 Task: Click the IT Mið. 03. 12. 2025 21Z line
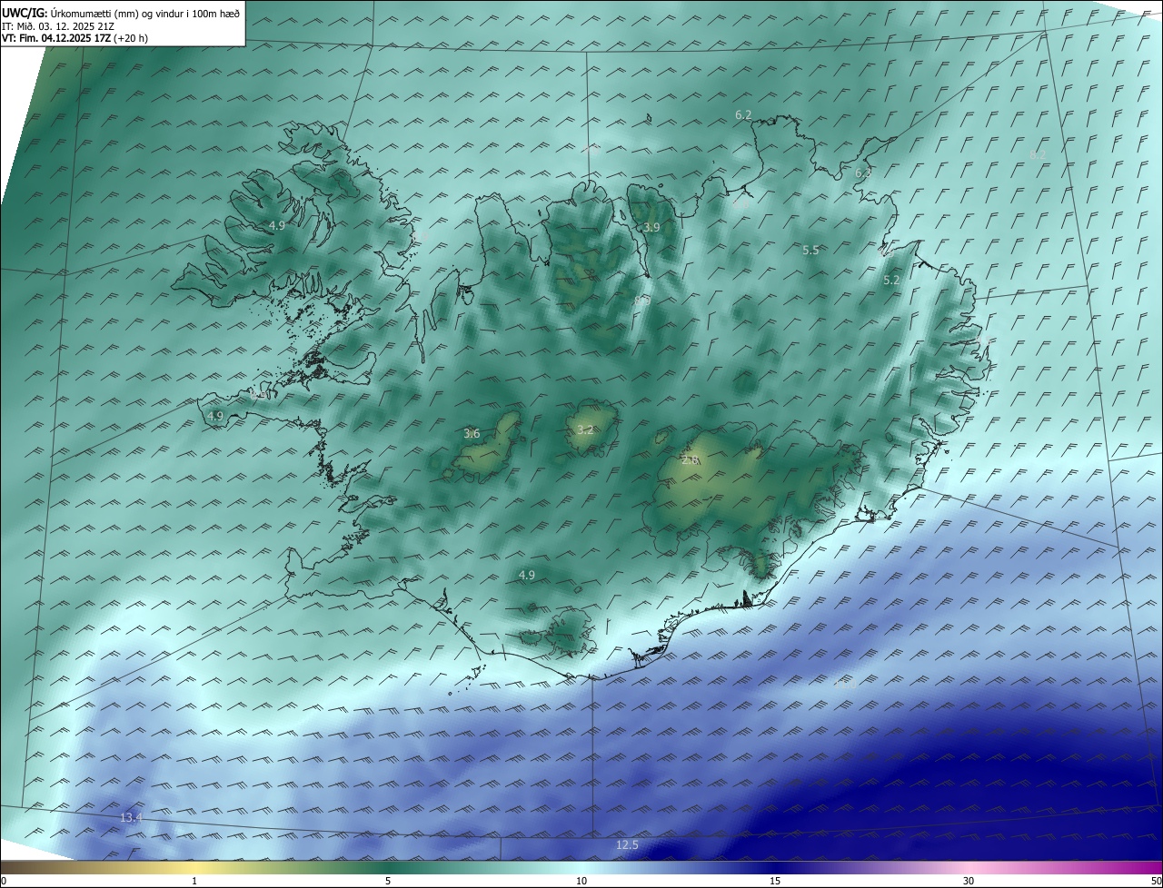[x=58, y=25]
